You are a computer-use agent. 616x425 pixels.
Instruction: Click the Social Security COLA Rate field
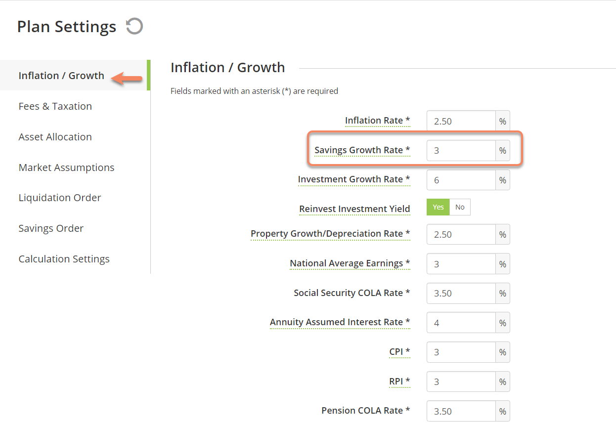461,293
